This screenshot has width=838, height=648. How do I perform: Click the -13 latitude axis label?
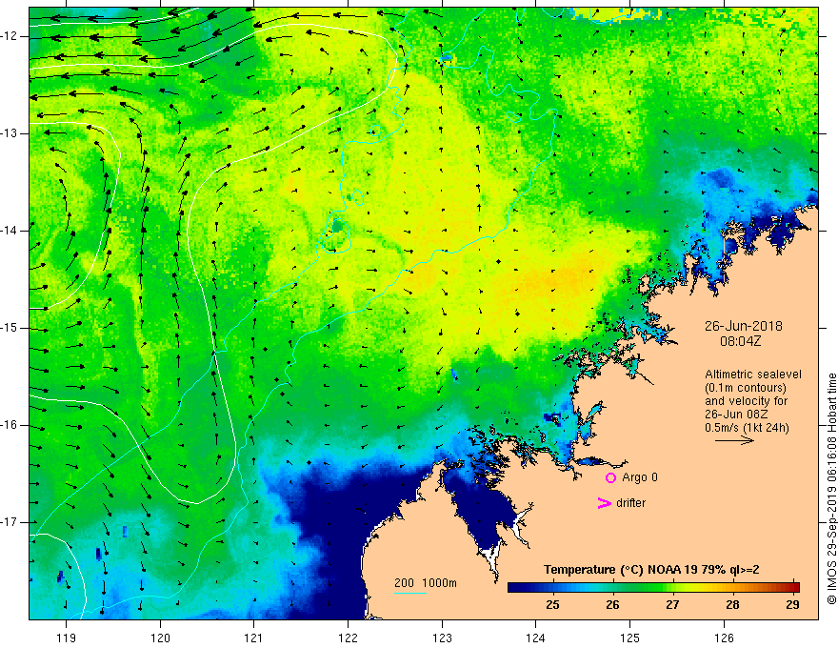click(10, 133)
